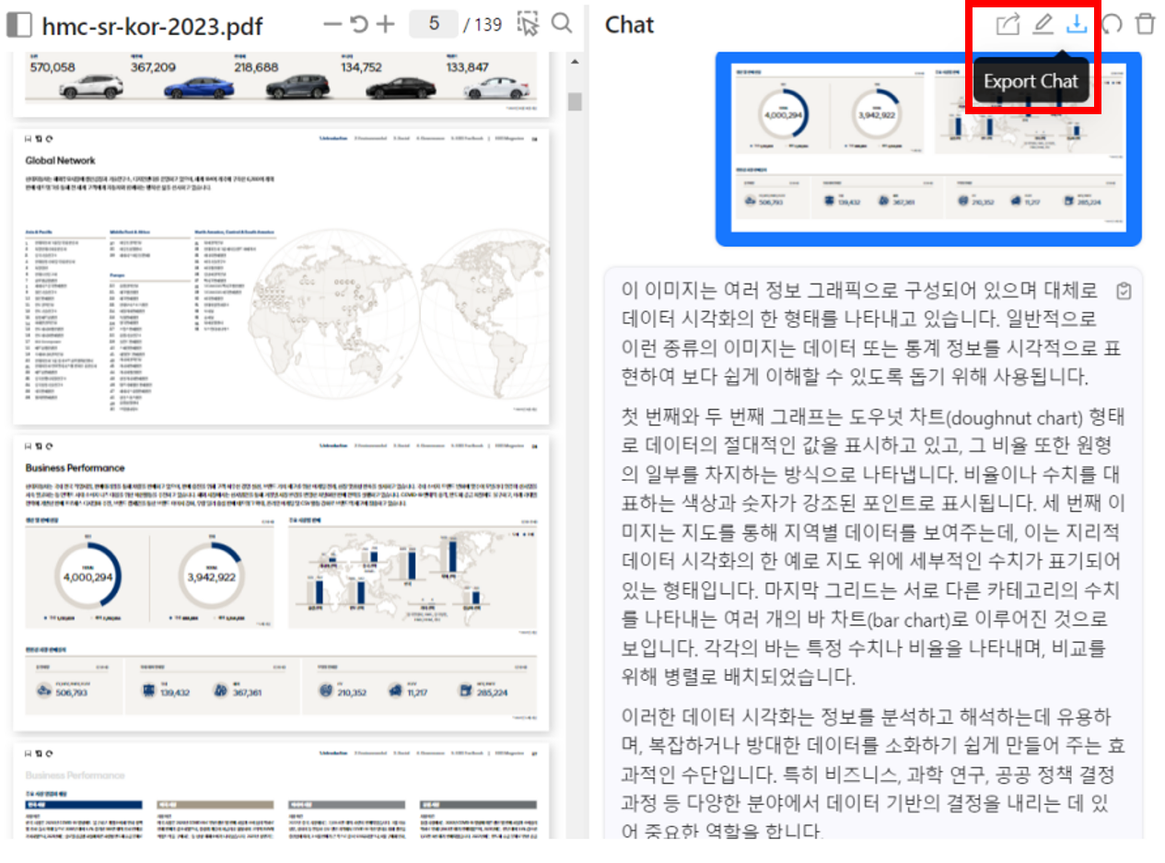This screenshot has height=863, width=1165.
Task: Click the reset zoom circular arrow icon
Action: pos(359,24)
